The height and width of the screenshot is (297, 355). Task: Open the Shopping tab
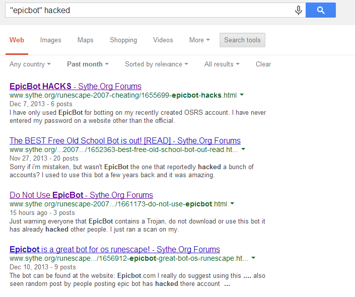click(123, 40)
